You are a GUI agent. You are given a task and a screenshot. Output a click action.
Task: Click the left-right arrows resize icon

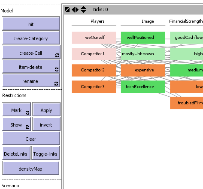[75, 9]
